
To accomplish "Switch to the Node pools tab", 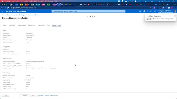I will click(x=12, y=25).
